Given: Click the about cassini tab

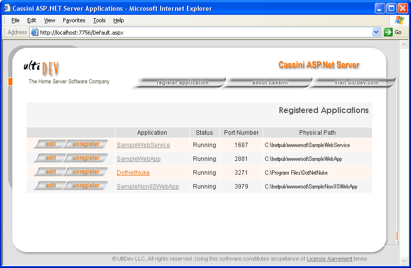Looking at the screenshot, I should [270, 82].
